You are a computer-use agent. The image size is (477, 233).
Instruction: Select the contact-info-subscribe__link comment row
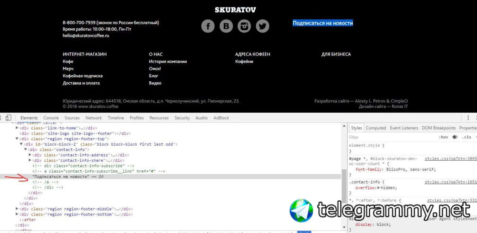coord(98,171)
